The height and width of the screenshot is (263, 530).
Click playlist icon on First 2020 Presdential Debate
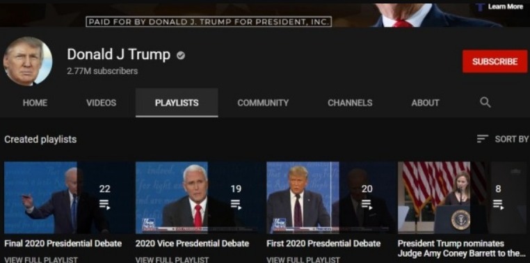click(x=367, y=204)
